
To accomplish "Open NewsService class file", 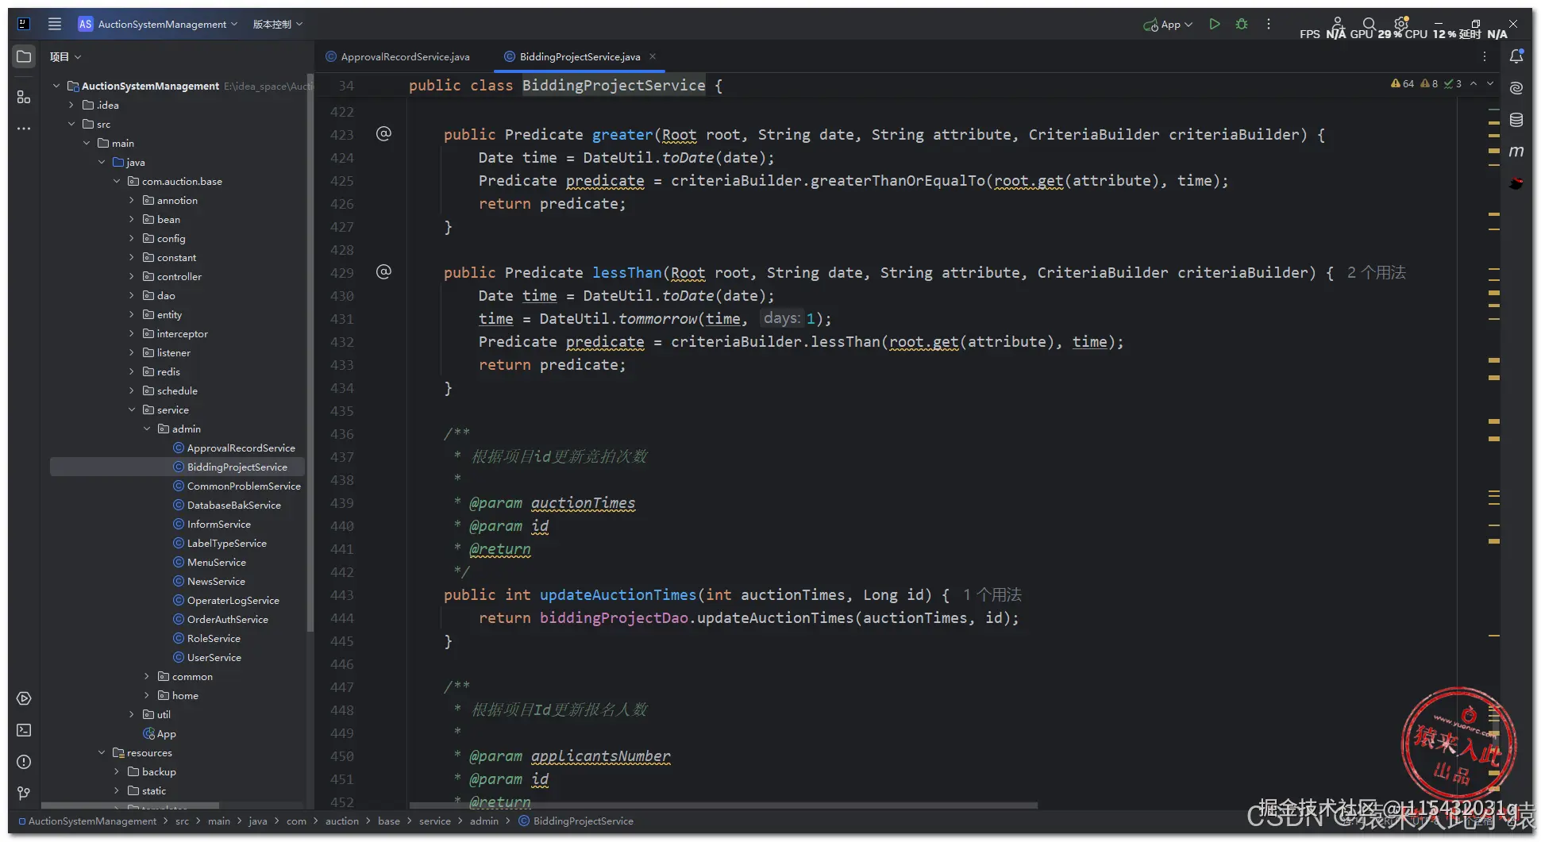I will 216,581.
